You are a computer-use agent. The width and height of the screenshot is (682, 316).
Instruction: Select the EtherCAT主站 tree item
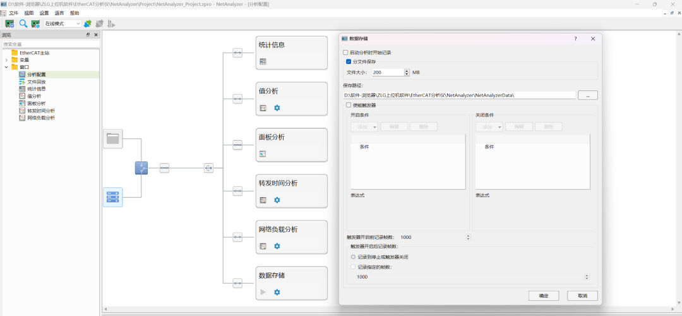(x=34, y=52)
